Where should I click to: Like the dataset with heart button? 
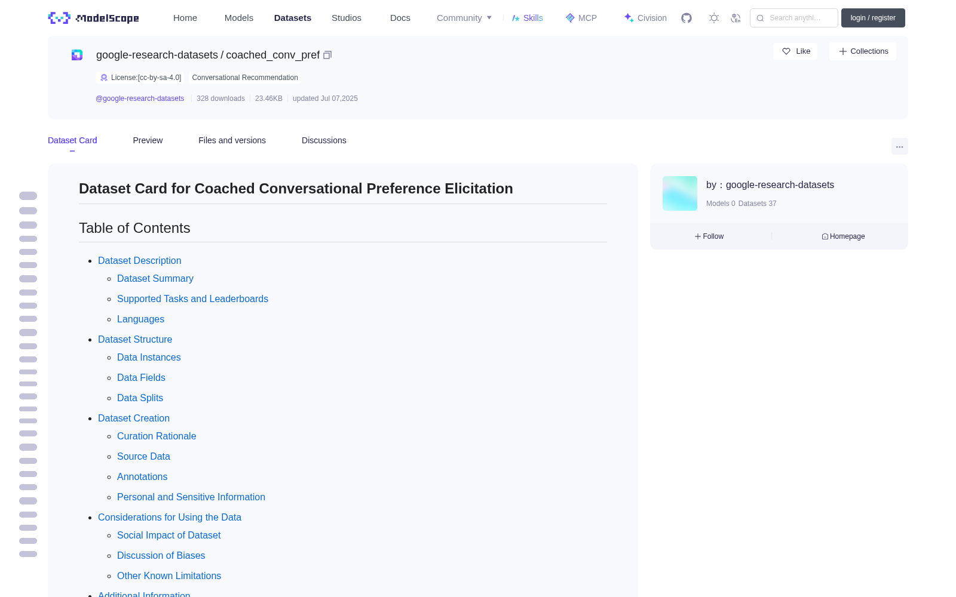point(795,51)
